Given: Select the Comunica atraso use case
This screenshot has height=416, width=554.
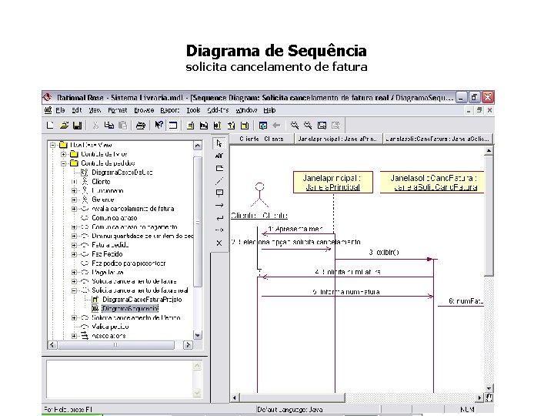Looking at the screenshot, I should point(114,218).
